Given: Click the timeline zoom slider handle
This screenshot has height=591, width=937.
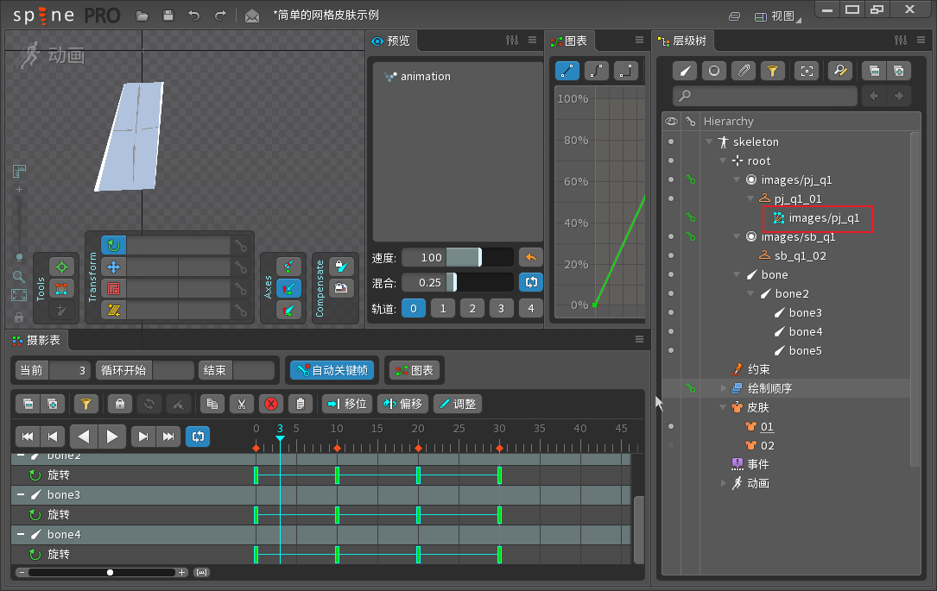Looking at the screenshot, I should point(110,573).
